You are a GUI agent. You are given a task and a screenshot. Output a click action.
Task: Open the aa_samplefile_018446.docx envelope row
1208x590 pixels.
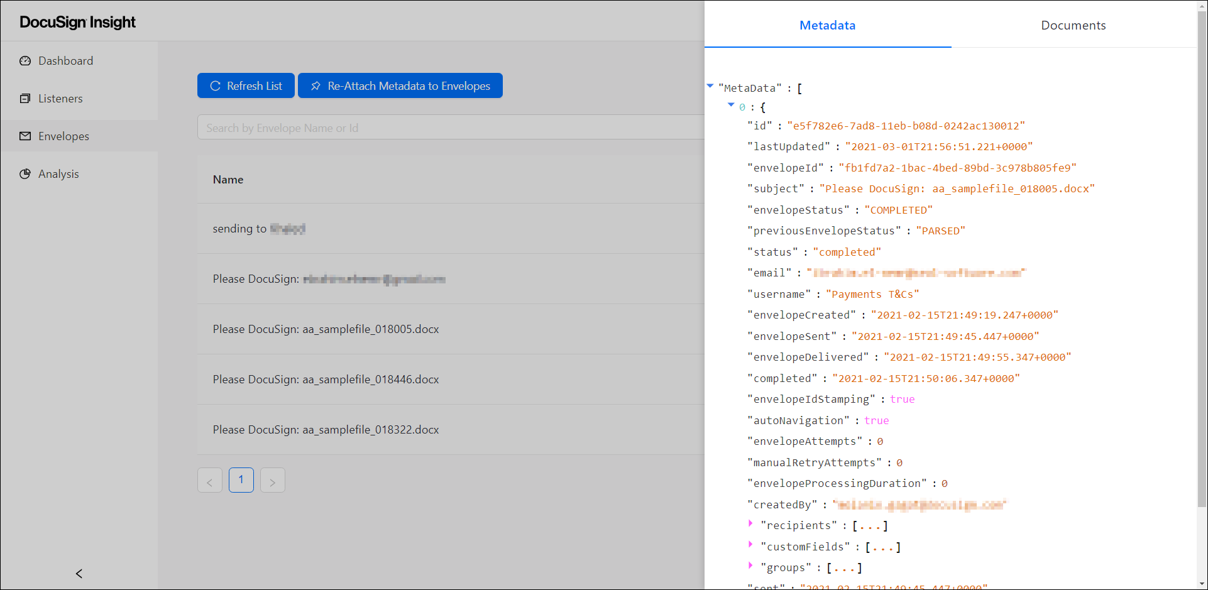326,380
